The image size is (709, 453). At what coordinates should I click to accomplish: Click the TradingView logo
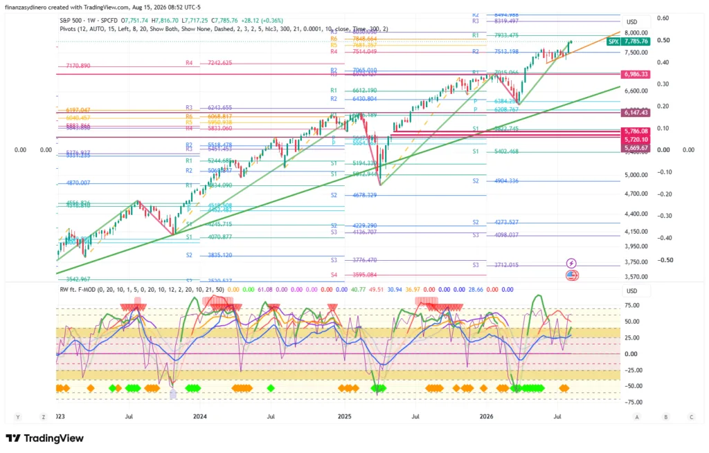(45, 438)
